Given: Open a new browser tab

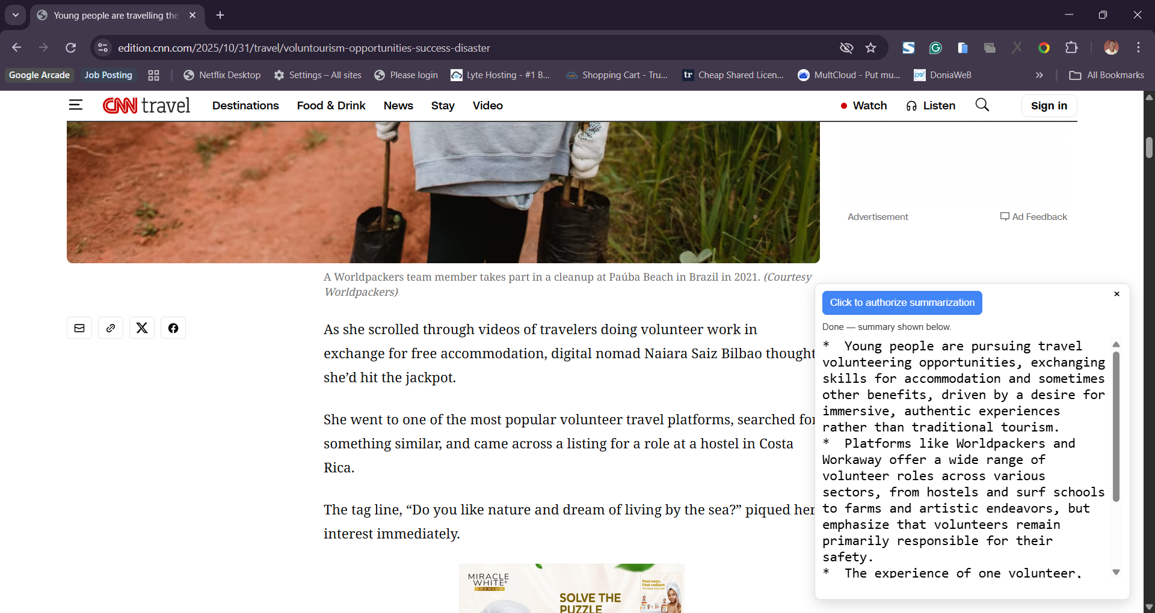Looking at the screenshot, I should [x=220, y=15].
